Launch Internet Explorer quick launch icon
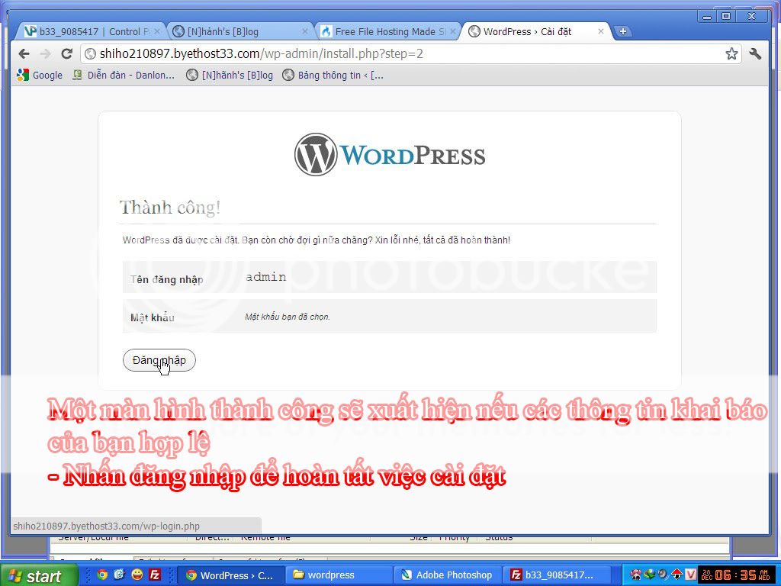 119,575
